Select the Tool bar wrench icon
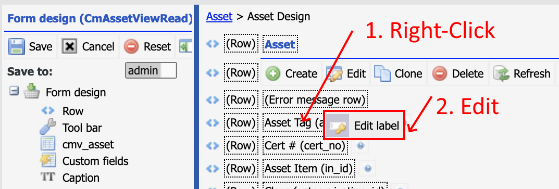The image size is (559, 189). click(x=47, y=127)
